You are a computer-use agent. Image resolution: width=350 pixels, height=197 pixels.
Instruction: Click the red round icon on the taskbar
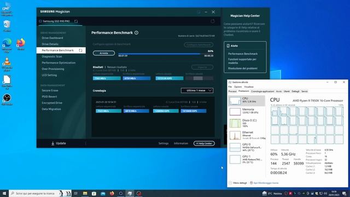tap(139, 193)
